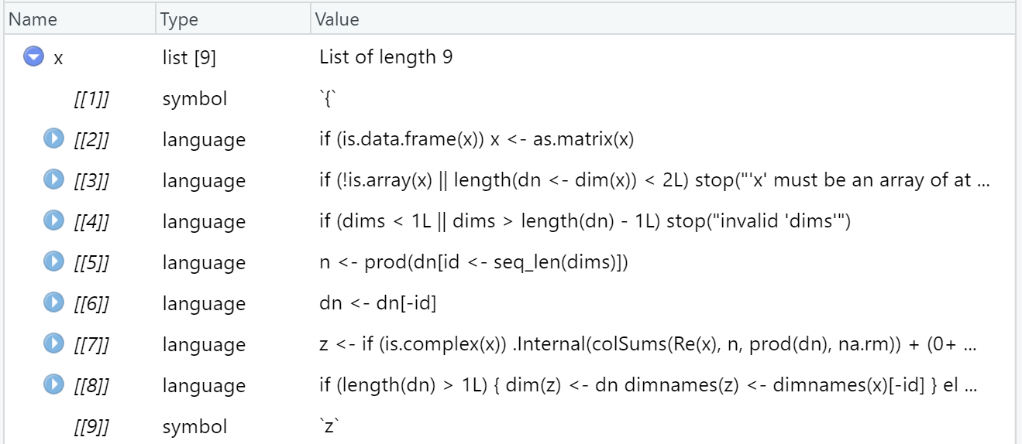1022x444 pixels.
Task: Expand the [[6]] language entry
Action: [x=53, y=303]
